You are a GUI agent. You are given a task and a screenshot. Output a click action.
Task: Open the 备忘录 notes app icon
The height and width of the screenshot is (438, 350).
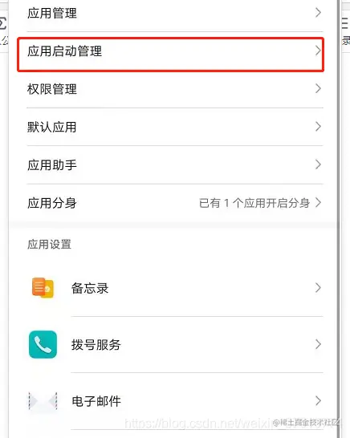[43, 288]
